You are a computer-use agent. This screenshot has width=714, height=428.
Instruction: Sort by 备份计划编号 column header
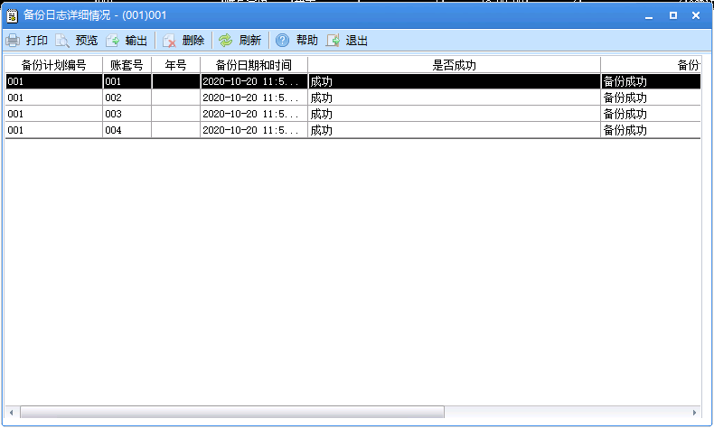(53, 65)
